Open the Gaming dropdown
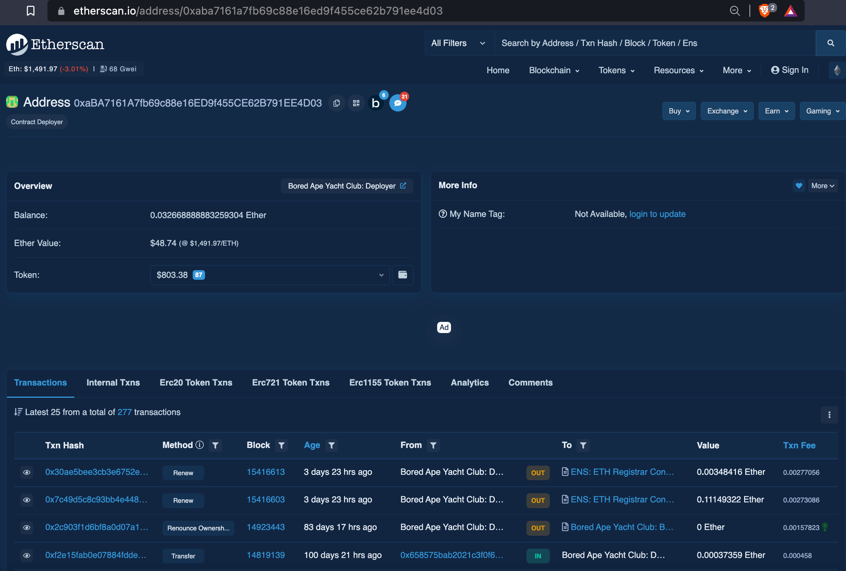 pyautogui.click(x=823, y=111)
